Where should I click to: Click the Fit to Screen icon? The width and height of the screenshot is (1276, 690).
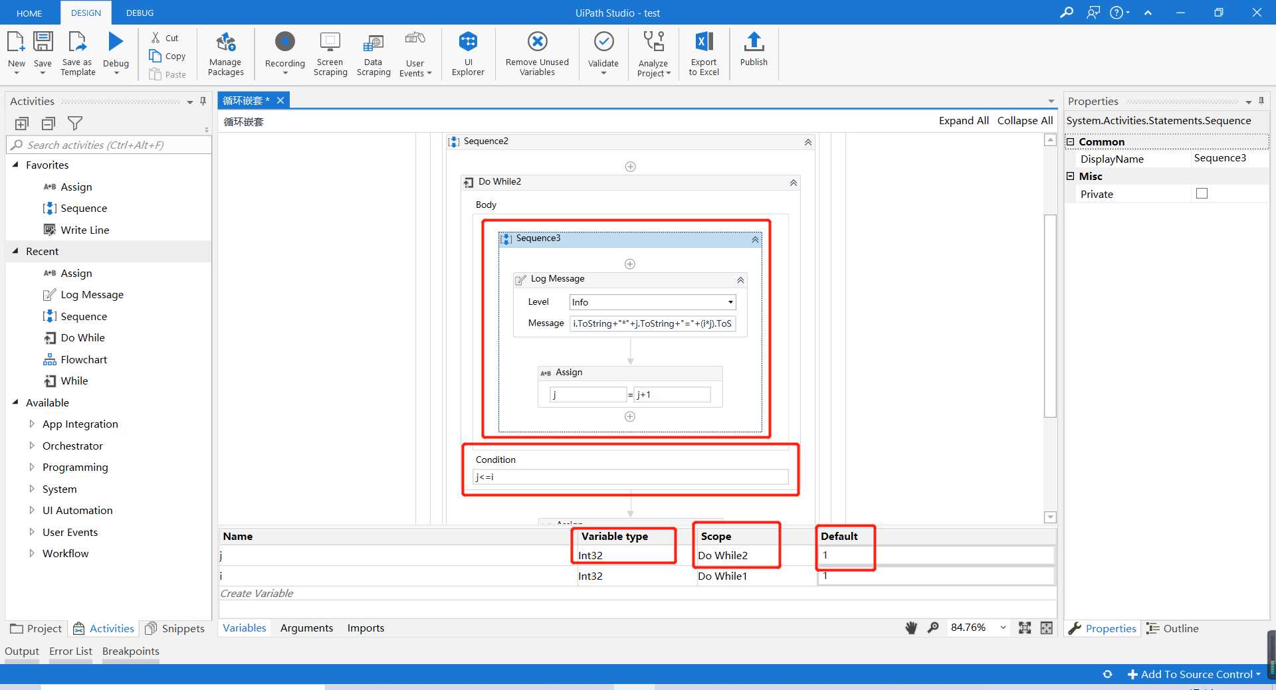[1025, 628]
